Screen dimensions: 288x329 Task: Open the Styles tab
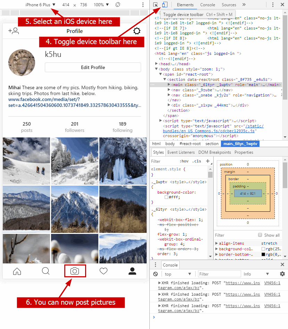coord(158,152)
